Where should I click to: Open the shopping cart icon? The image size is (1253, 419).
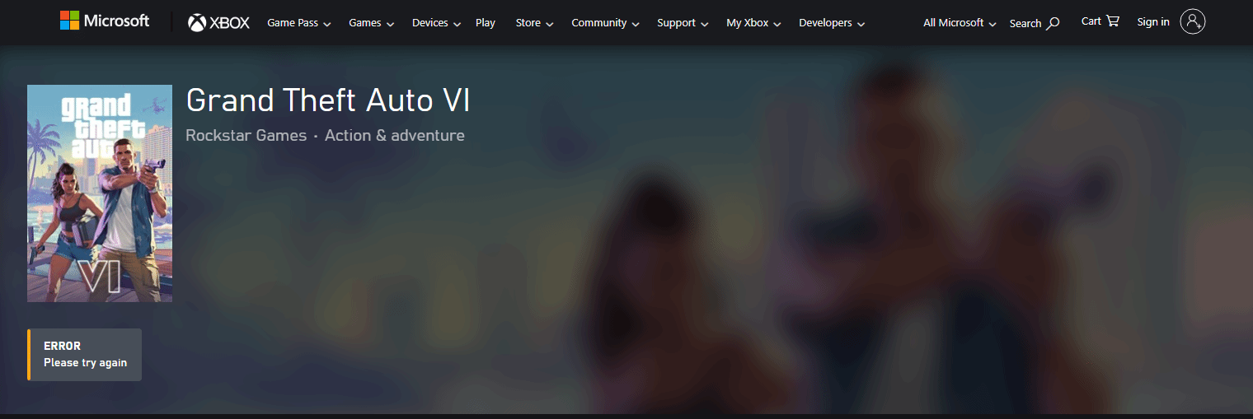point(1113,21)
